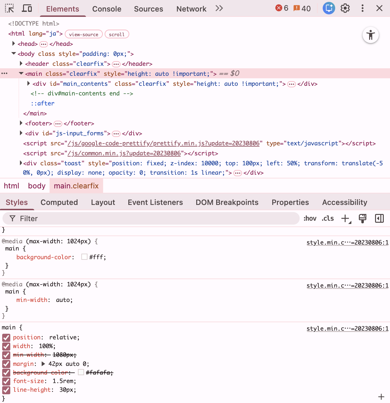Expand collapsed js-input_forms ellipsis badge
The width and height of the screenshot is (390, 403).
(116, 134)
